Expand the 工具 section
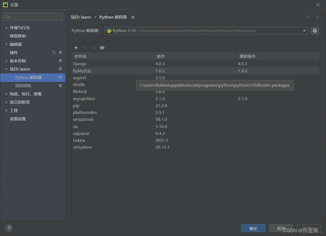Screen dimensions: 326x236 pyautogui.click(x=6, y=110)
